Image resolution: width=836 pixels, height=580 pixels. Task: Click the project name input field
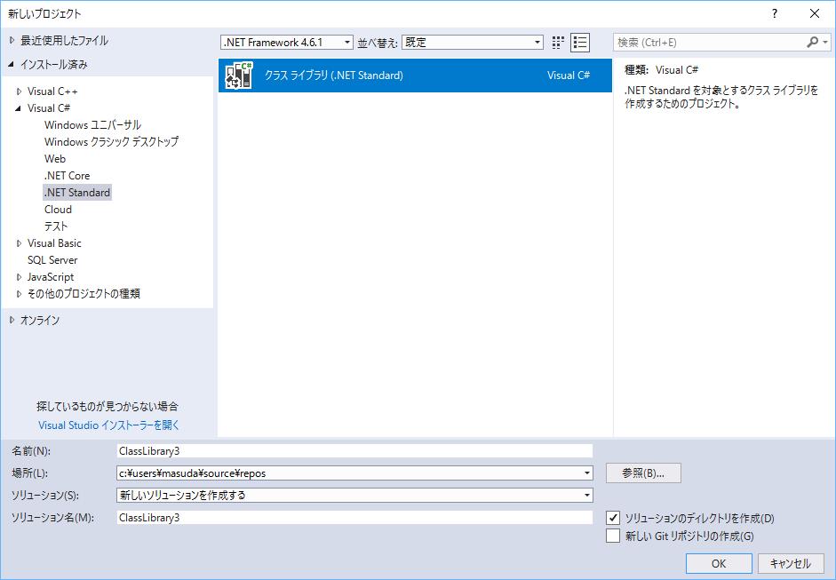tap(354, 450)
